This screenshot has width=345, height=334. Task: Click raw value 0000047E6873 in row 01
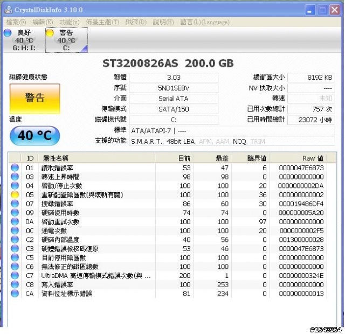point(301,168)
